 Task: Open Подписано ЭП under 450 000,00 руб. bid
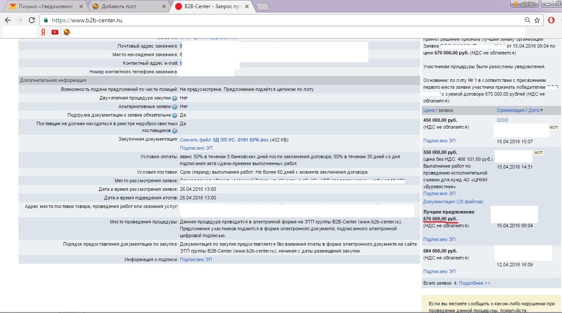tap(439, 141)
